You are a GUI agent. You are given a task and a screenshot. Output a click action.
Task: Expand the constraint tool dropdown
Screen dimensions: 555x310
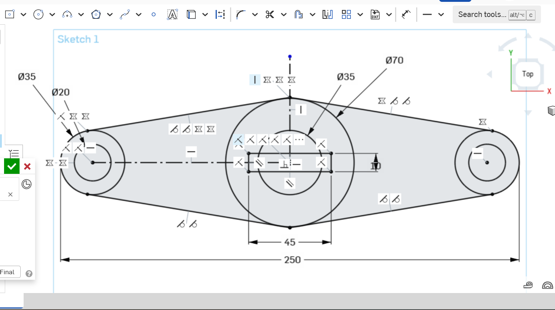(x=441, y=15)
